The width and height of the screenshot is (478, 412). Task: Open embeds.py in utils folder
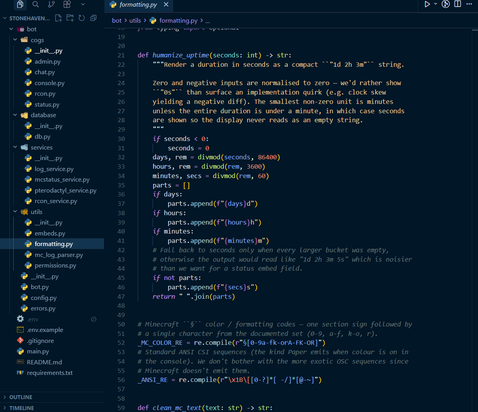pyautogui.click(x=50, y=233)
